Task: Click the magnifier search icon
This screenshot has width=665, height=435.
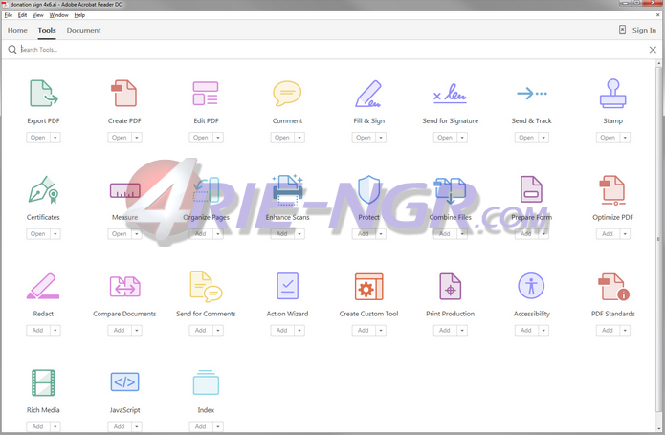Action: point(11,50)
